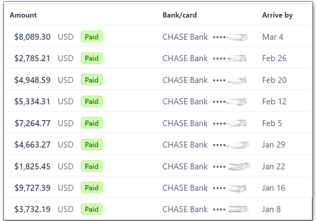Click the Paid badge for Feb 12 payout
This screenshot has width=316, height=221.
pos(92,101)
